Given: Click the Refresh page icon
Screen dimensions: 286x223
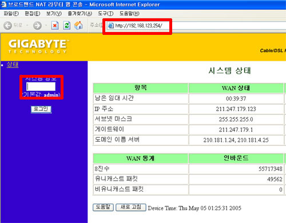Looking at the screenshot, I should [x=67, y=26].
